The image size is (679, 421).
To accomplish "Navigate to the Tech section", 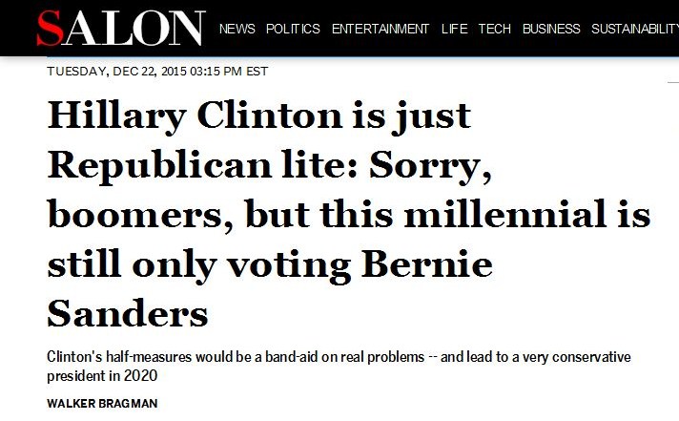I will coord(494,29).
